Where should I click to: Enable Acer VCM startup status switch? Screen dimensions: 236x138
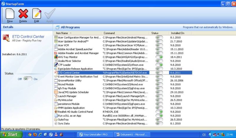[x=159, y=45]
